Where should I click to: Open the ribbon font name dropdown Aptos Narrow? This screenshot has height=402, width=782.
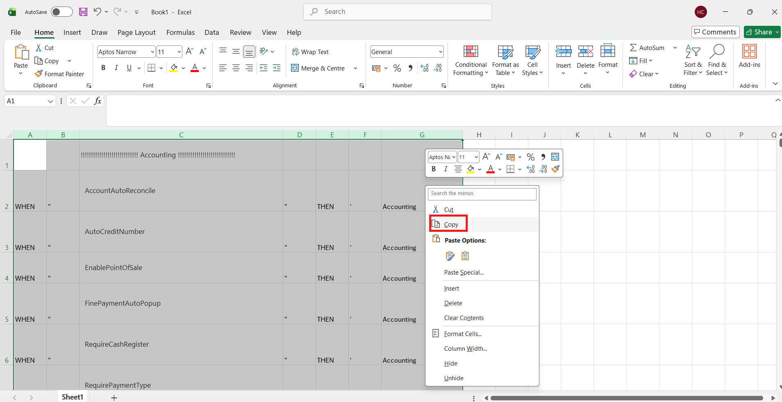click(152, 52)
